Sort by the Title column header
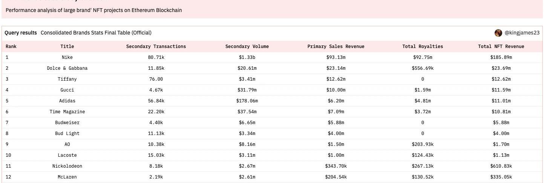544x183 pixels. pyautogui.click(x=67, y=46)
